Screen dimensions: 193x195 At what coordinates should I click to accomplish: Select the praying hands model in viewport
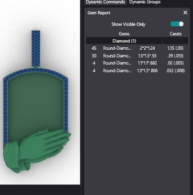tap(37, 151)
